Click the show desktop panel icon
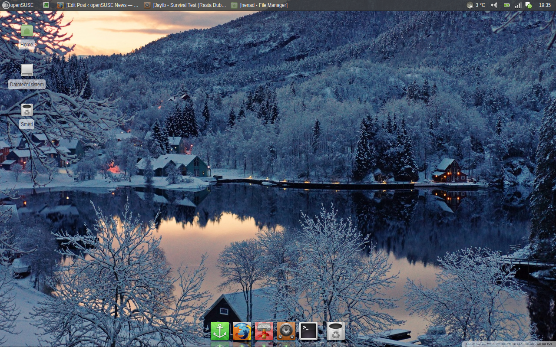Screen dimensions: 556x347 46,5
